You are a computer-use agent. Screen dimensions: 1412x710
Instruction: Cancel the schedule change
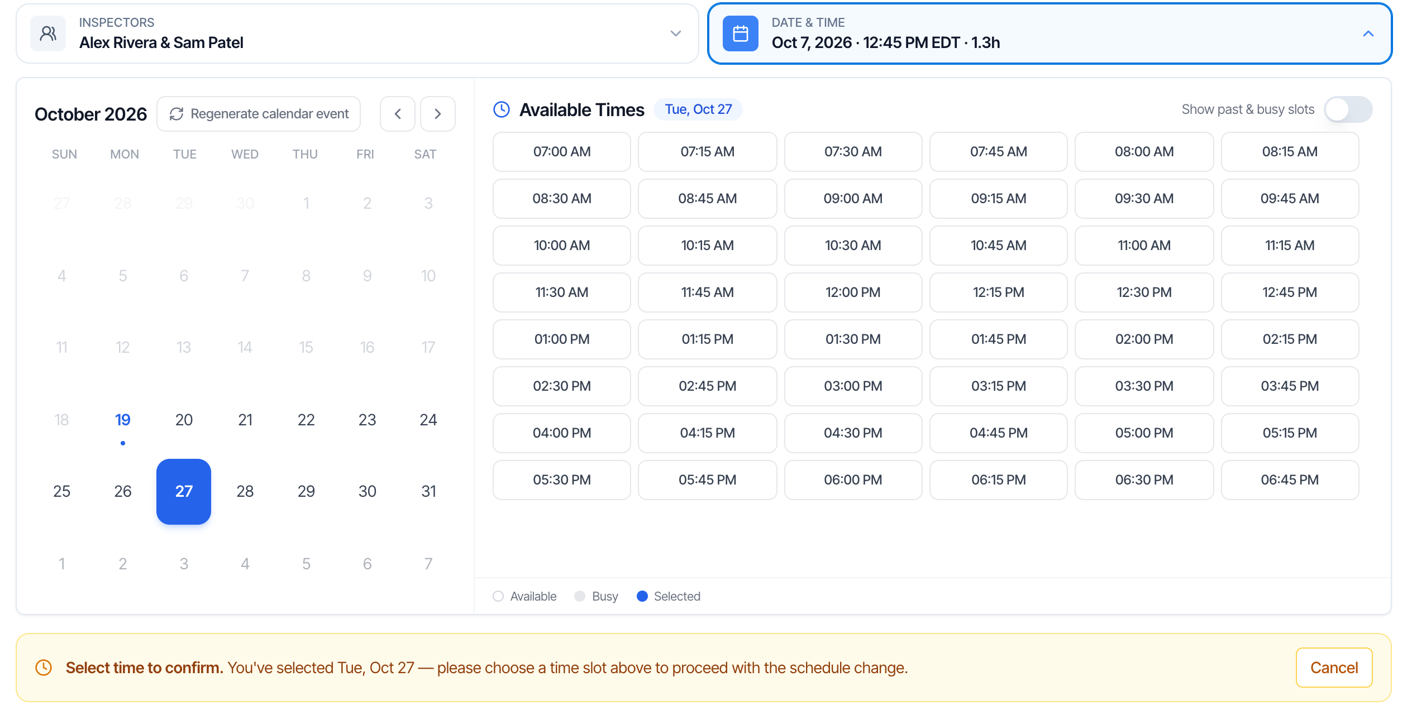coord(1334,668)
